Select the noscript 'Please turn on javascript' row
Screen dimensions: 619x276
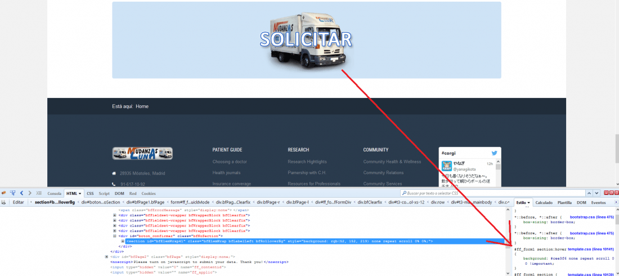[x=199, y=262]
